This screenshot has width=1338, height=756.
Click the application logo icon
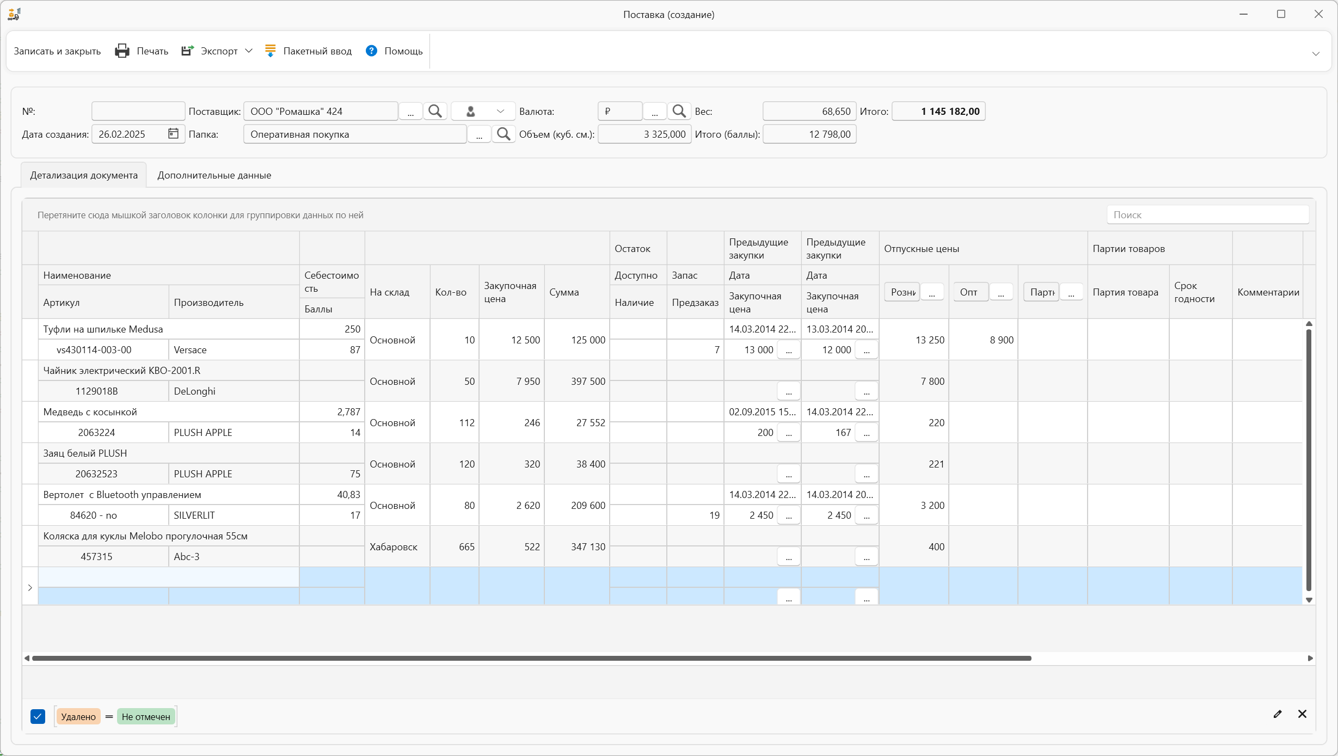[14, 14]
